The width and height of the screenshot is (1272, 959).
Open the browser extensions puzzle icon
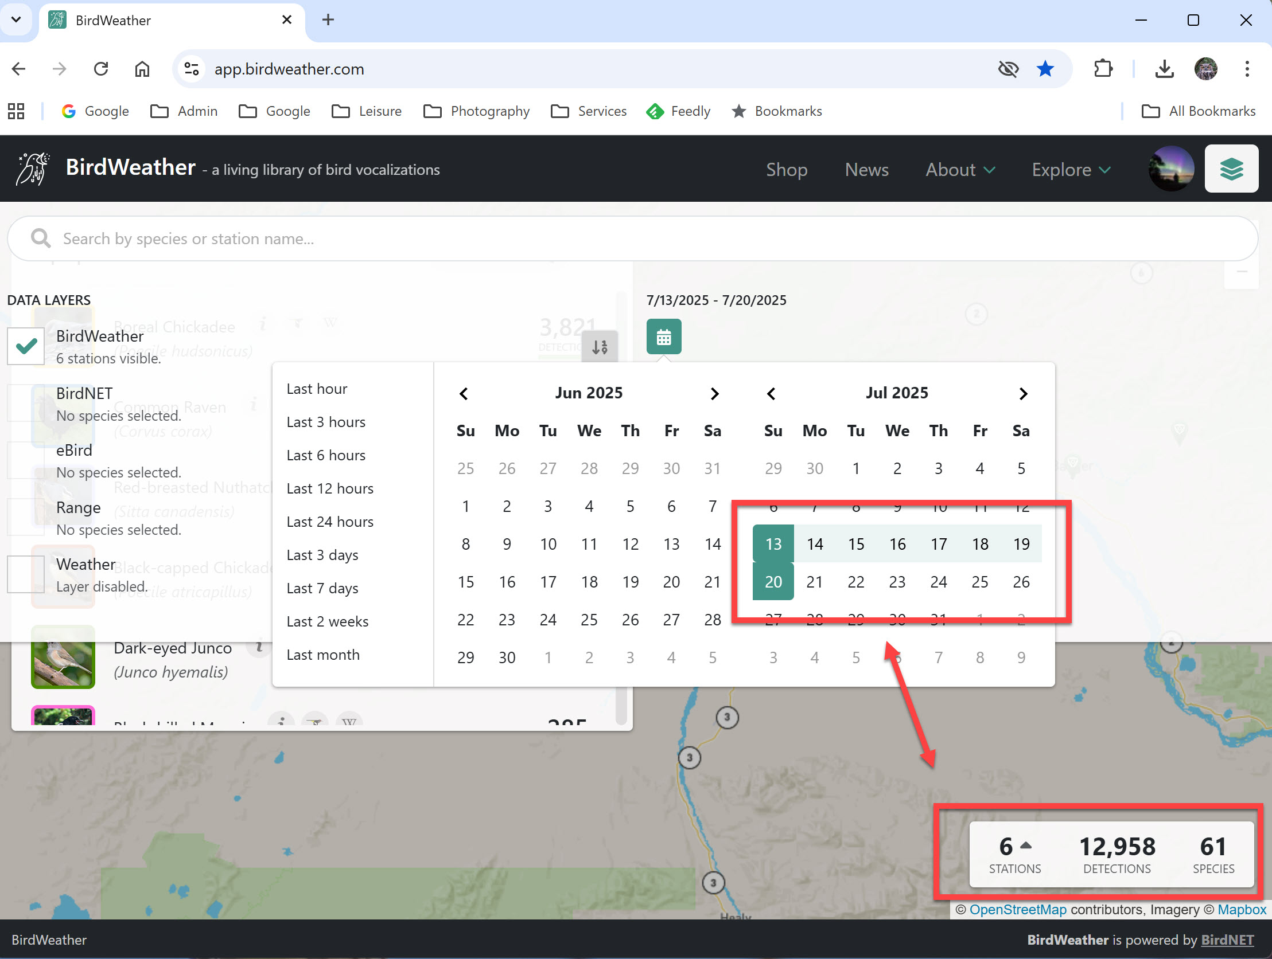(x=1103, y=69)
